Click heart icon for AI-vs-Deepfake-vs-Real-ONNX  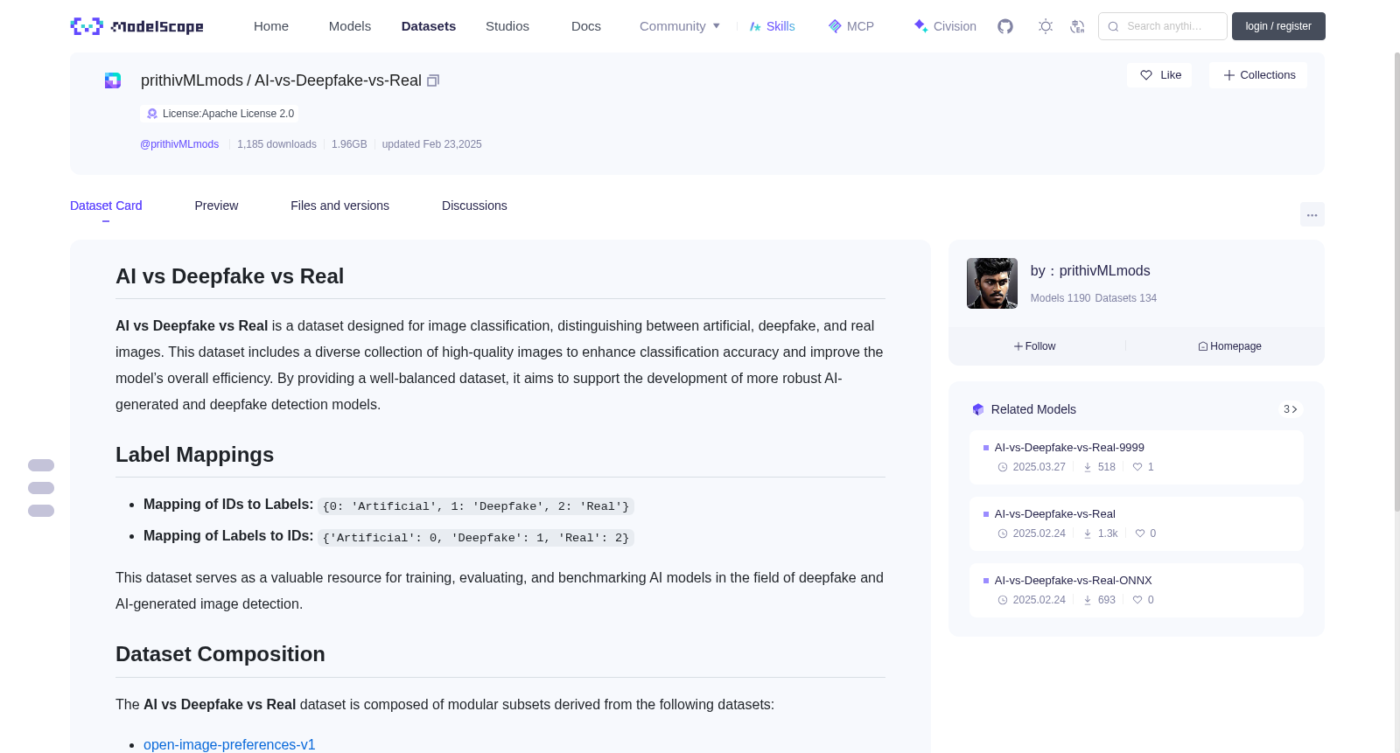point(1137,600)
